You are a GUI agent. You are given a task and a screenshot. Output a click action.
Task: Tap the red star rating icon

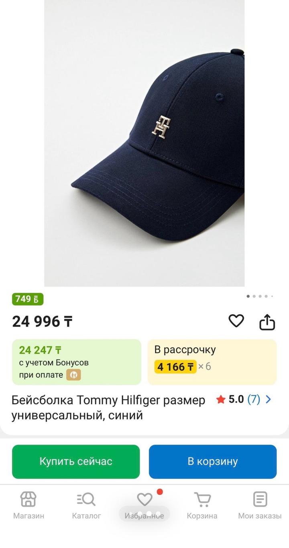tap(220, 400)
